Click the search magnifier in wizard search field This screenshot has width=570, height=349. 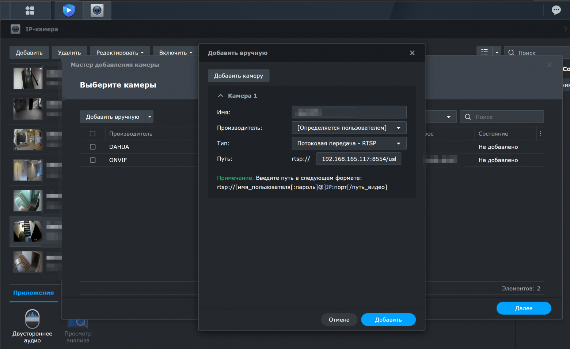tap(468, 117)
